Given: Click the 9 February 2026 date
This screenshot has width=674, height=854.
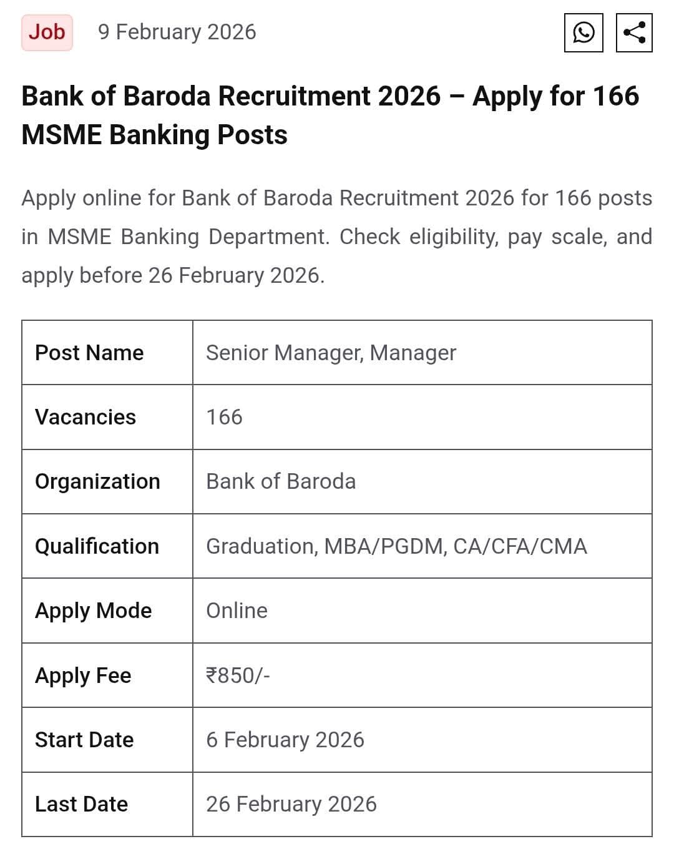Looking at the screenshot, I should 177,32.
